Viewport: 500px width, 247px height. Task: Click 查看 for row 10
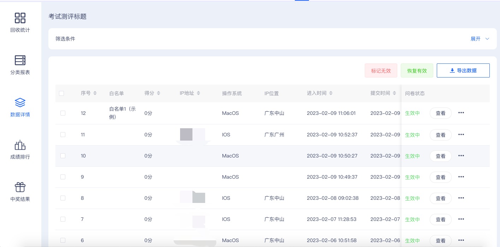point(441,156)
